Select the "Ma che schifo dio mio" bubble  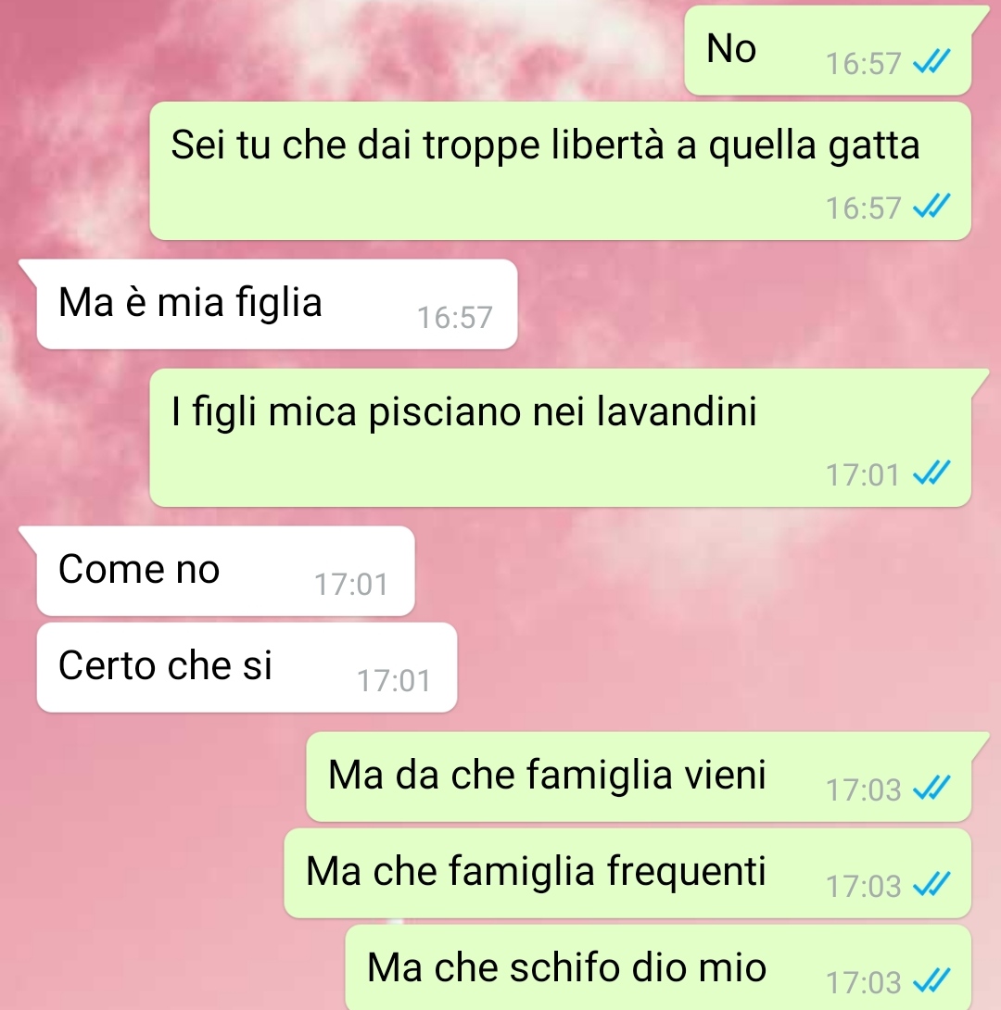click(658, 967)
